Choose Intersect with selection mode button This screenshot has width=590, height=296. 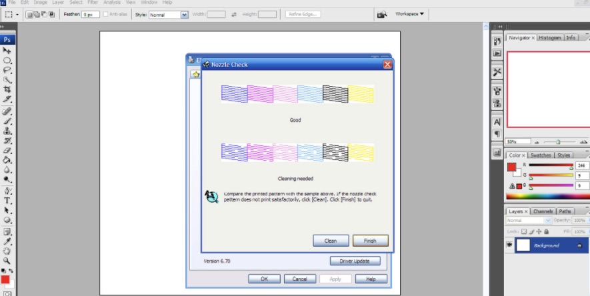tap(51, 14)
